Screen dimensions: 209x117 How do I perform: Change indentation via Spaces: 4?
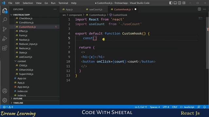point(155,107)
